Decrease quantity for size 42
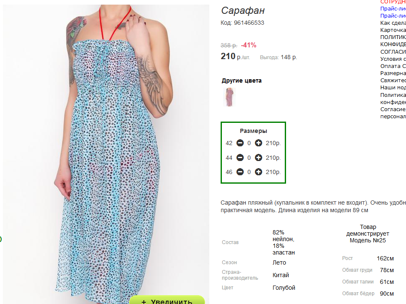The height and width of the screenshot is (304, 406). [240, 143]
